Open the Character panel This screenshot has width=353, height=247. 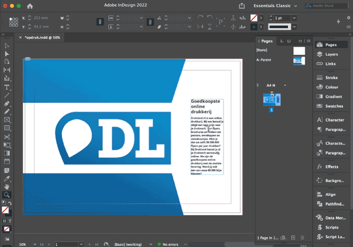click(x=331, y=120)
